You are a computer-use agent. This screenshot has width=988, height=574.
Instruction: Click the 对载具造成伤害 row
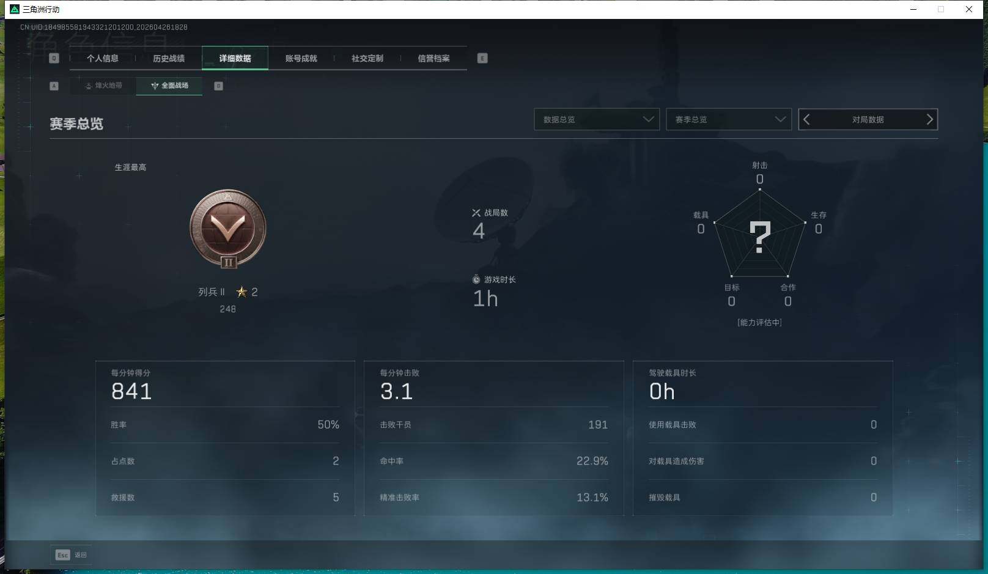(x=763, y=461)
